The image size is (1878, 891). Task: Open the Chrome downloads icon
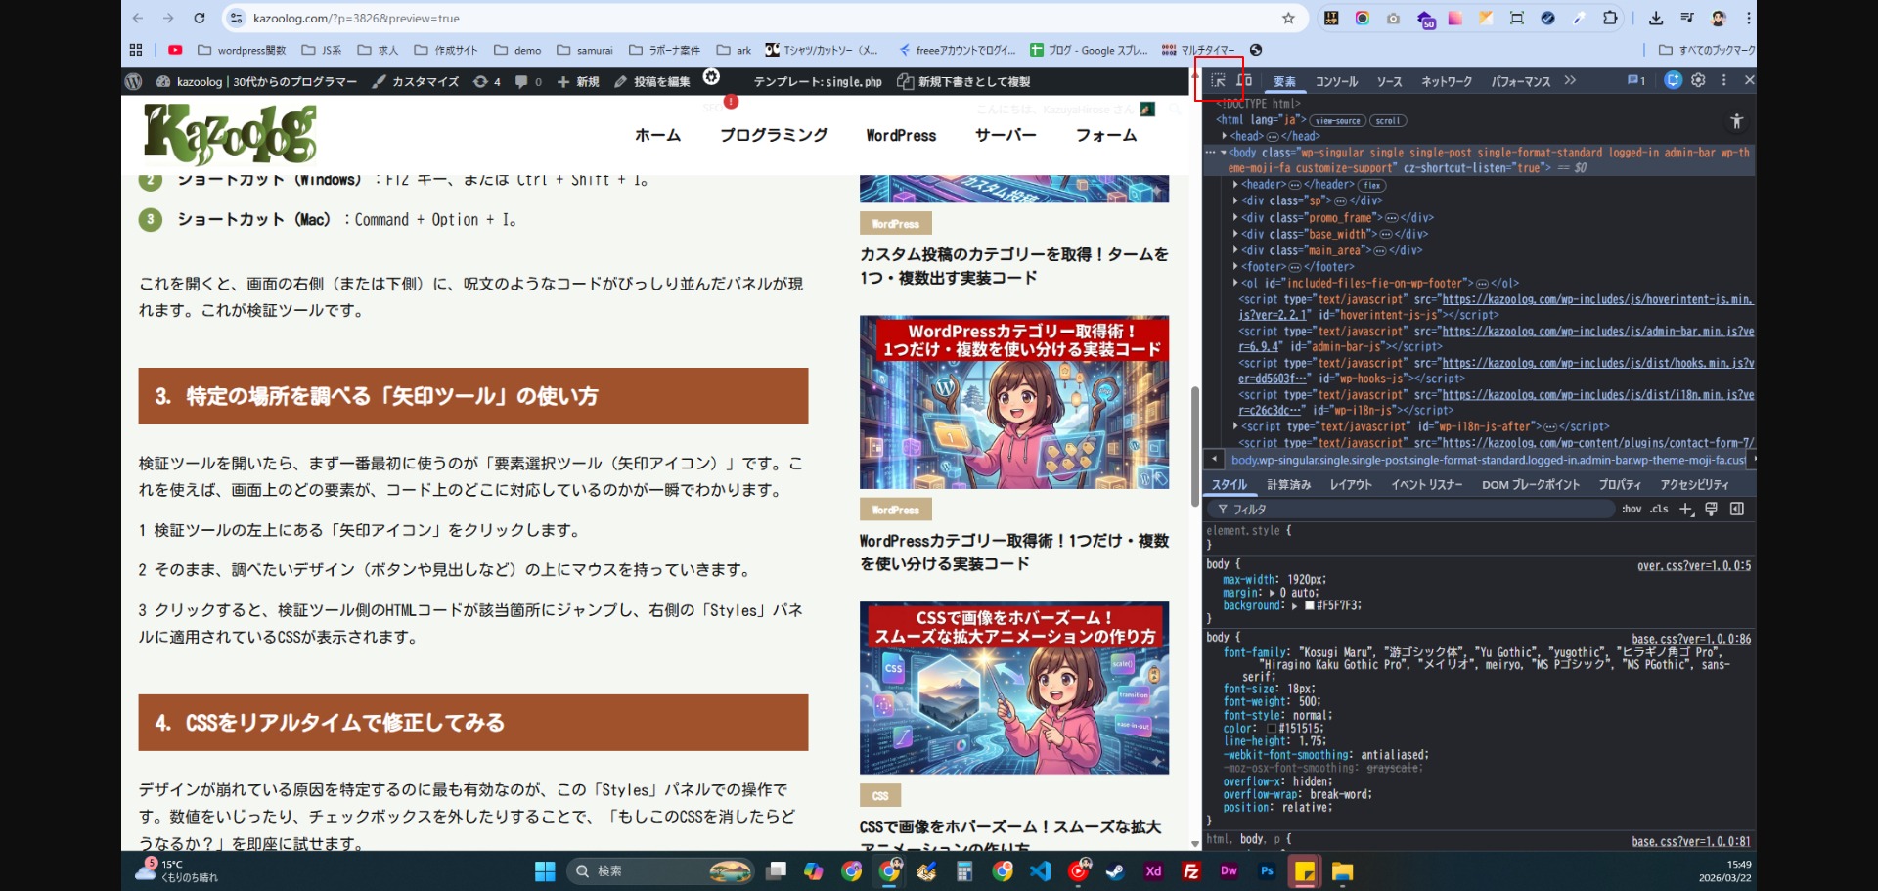[1655, 18]
